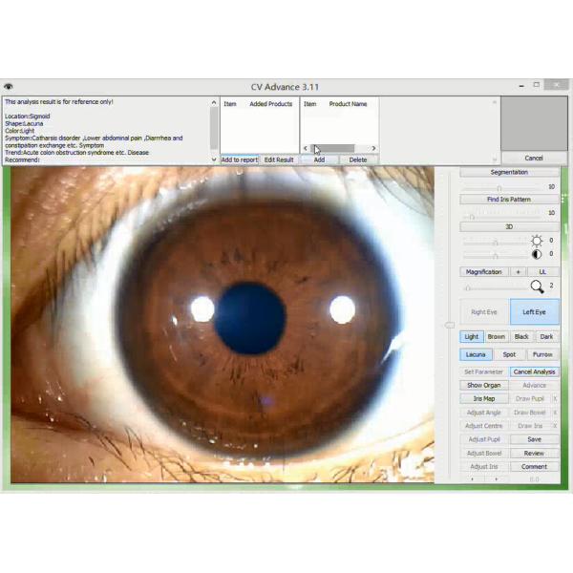Click the Added Products column header

pyautogui.click(x=270, y=104)
